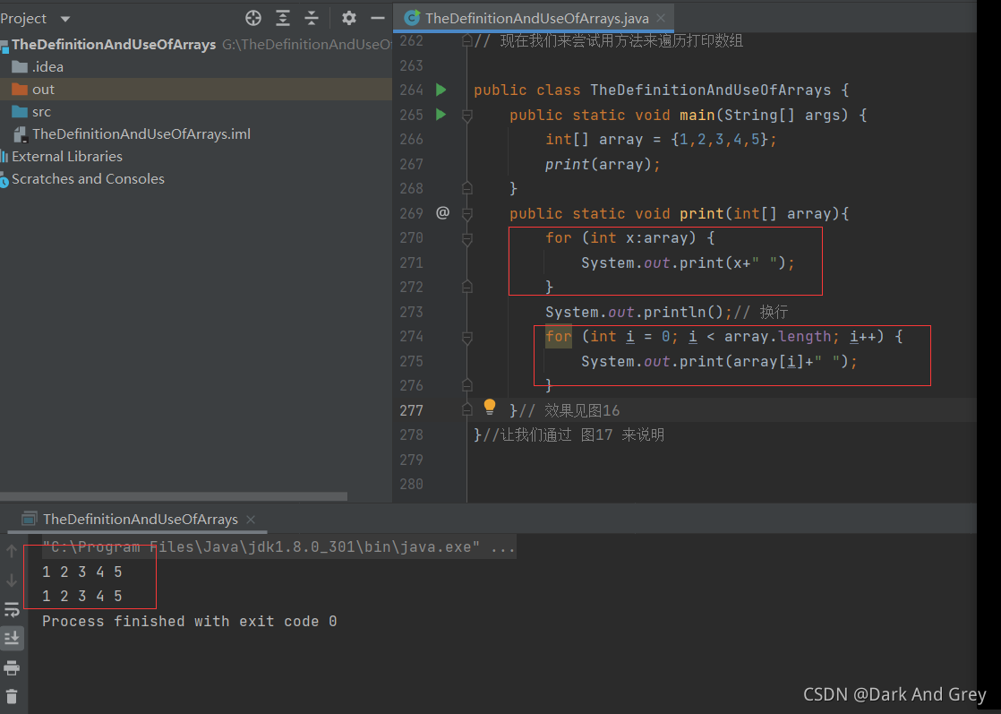Viewport: 1001px width, 714px height.
Task: Toggle scroll to end in Run console
Action: 12,638
